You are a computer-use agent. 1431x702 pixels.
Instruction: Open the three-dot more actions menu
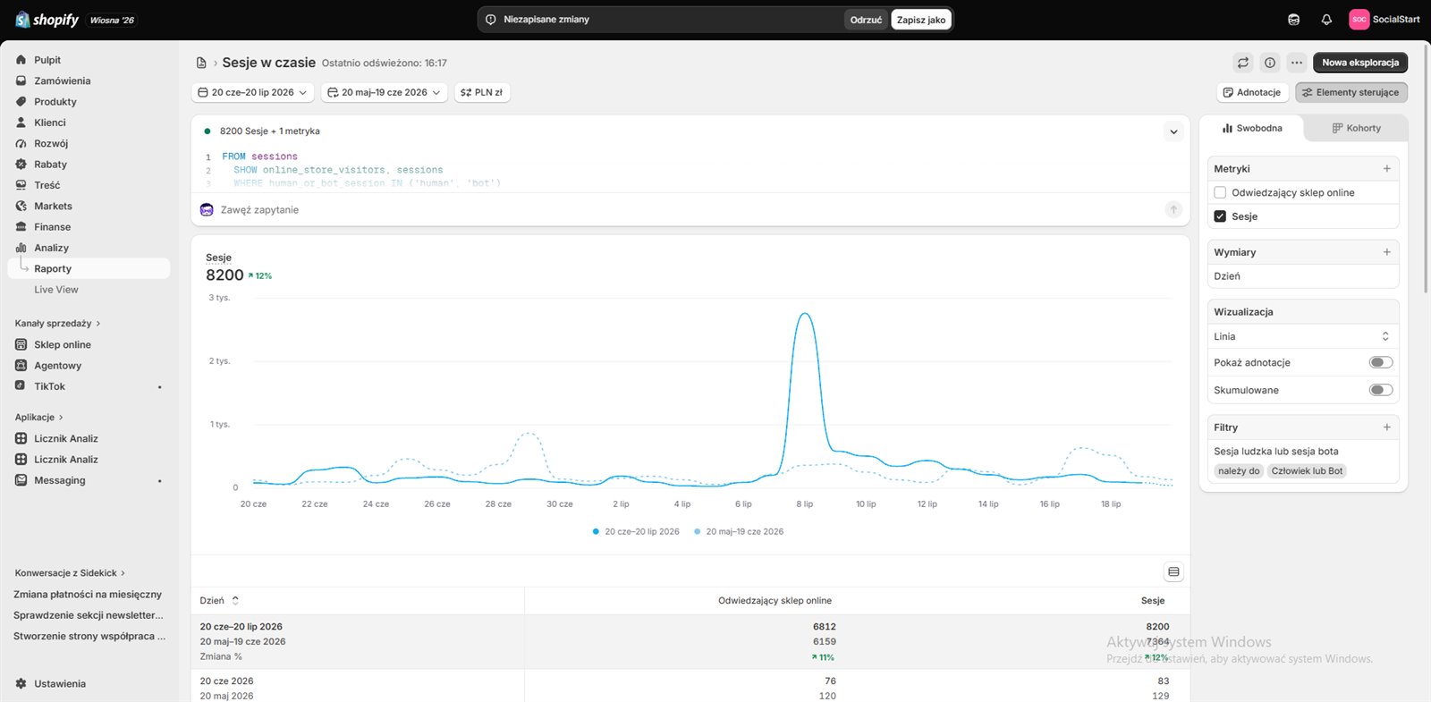pos(1297,63)
